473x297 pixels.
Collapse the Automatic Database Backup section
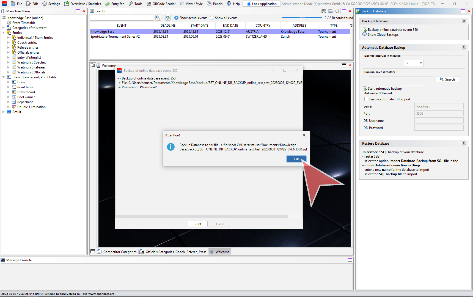pos(464,48)
